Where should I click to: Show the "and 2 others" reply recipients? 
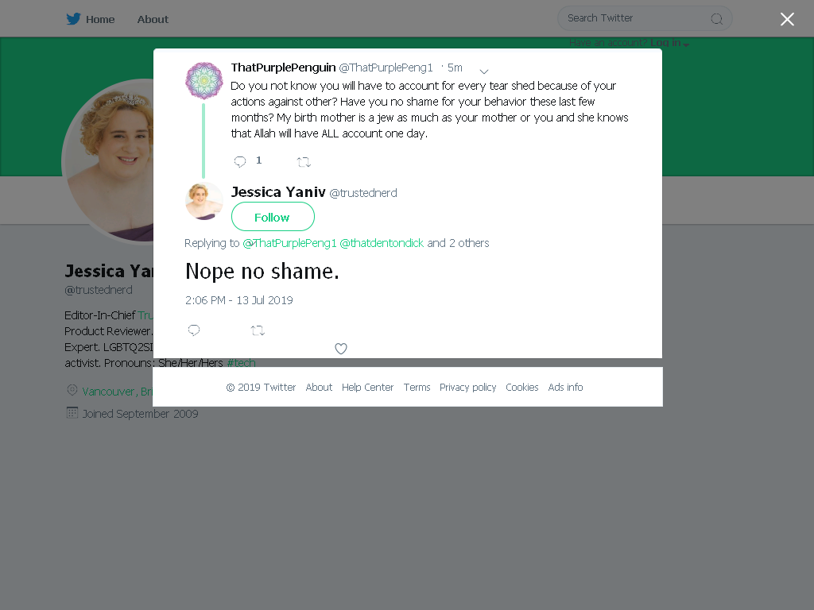458,243
